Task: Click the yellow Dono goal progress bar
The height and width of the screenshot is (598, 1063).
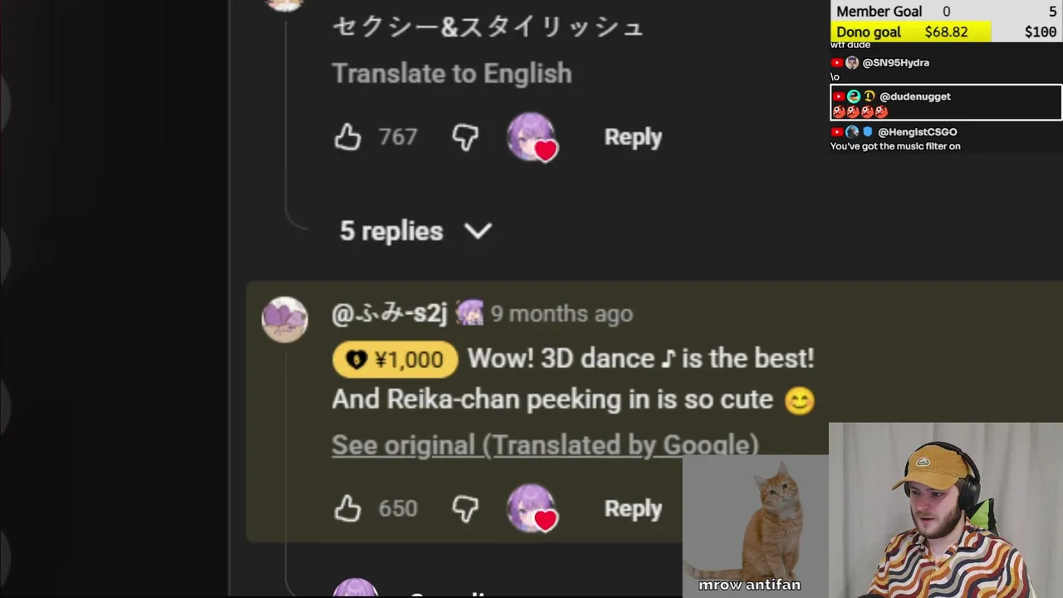Action: tap(912, 32)
